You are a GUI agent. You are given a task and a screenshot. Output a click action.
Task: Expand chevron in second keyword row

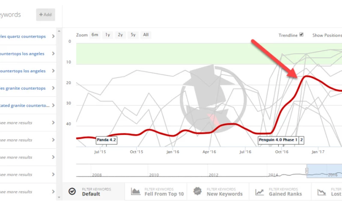(53, 53)
